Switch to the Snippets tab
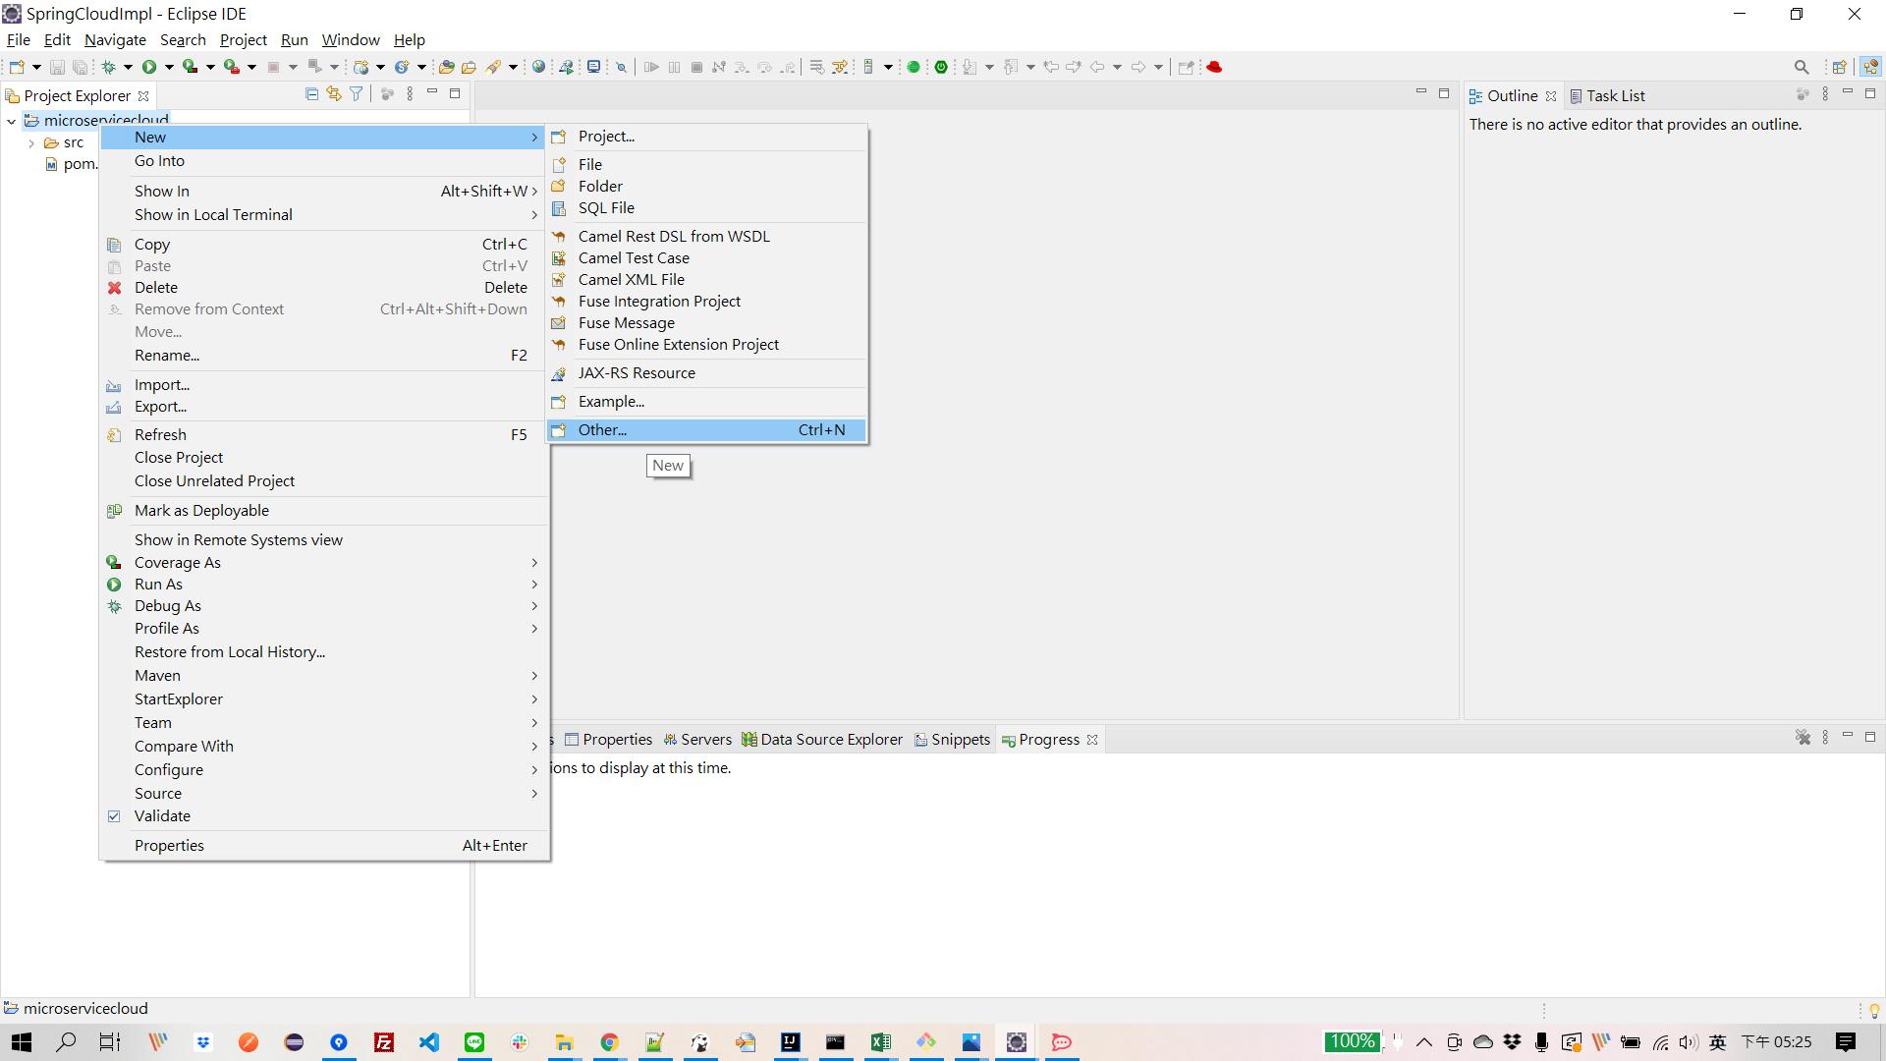The width and height of the screenshot is (1886, 1061). pyautogui.click(x=952, y=740)
